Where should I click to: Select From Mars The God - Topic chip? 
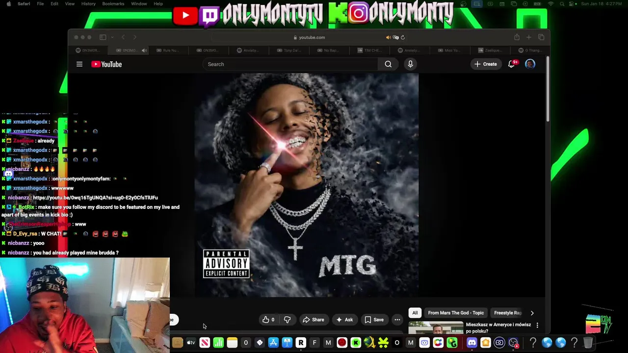(x=456, y=313)
